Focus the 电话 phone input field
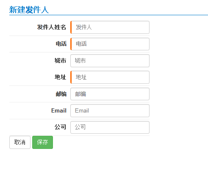Image resolution: width=208 pixels, height=176 pixels. point(110,44)
